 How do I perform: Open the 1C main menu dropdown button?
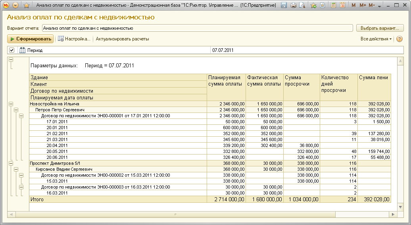(x=15, y=6)
